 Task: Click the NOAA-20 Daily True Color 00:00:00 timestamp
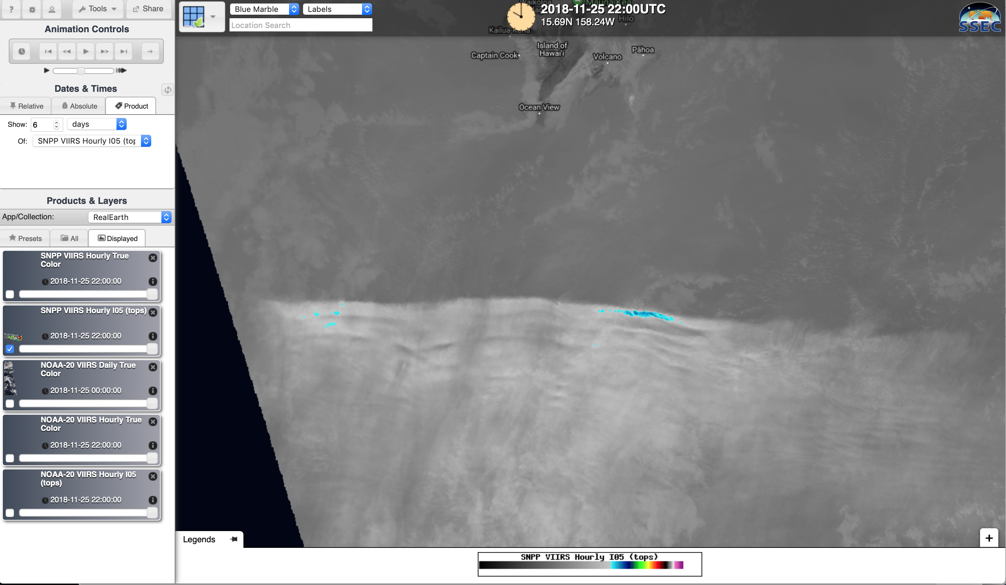pos(86,390)
